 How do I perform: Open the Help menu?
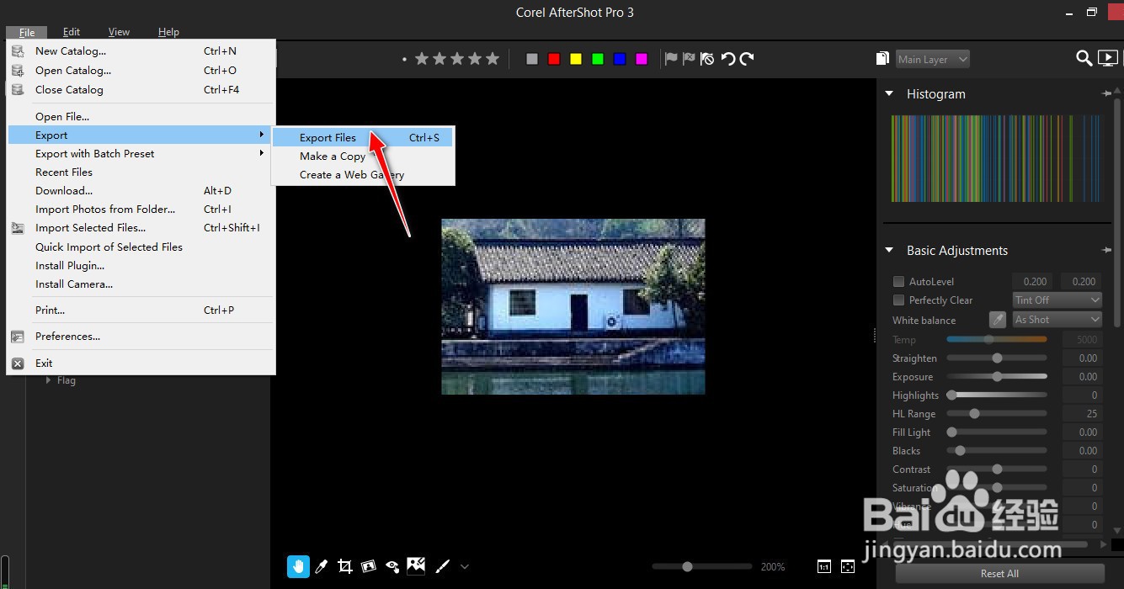(x=168, y=32)
